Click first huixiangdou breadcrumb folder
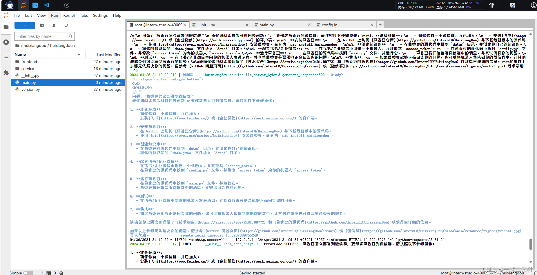This screenshot has height=275, width=537. tap(35, 45)
